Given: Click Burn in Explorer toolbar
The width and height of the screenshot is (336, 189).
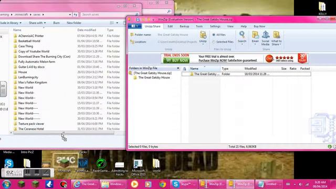Looking at the screenshot, I should point(56,23).
